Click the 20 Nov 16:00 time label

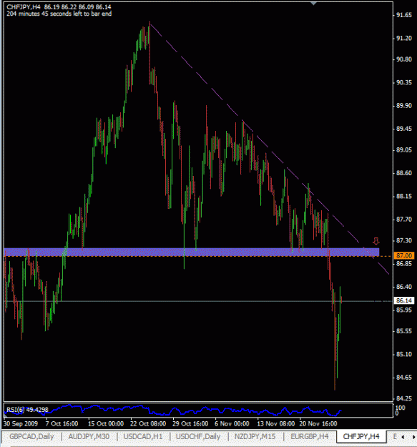pos(318,423)
